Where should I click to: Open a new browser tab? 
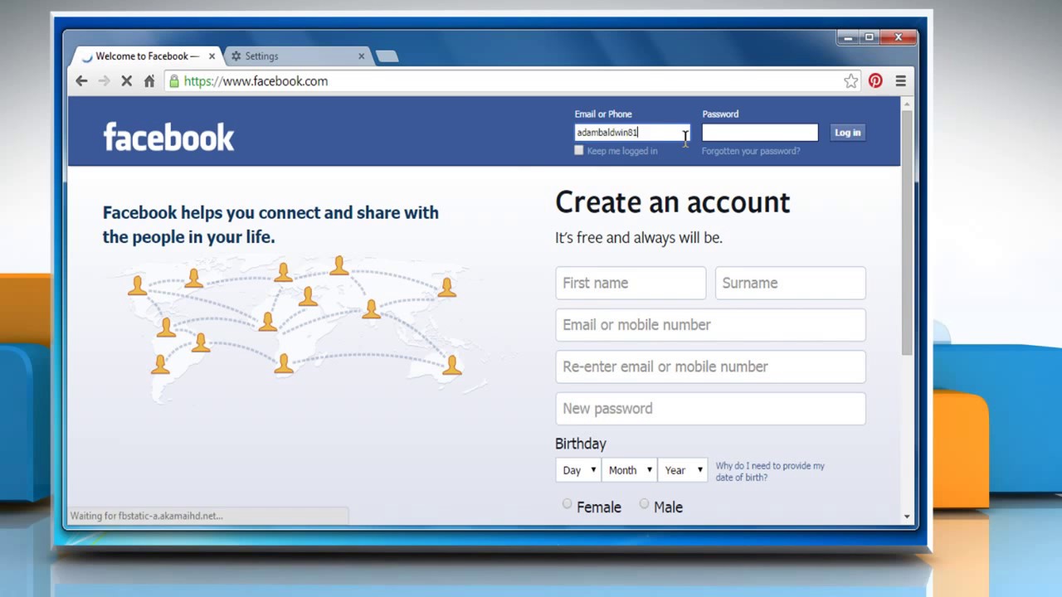[387, 56]
